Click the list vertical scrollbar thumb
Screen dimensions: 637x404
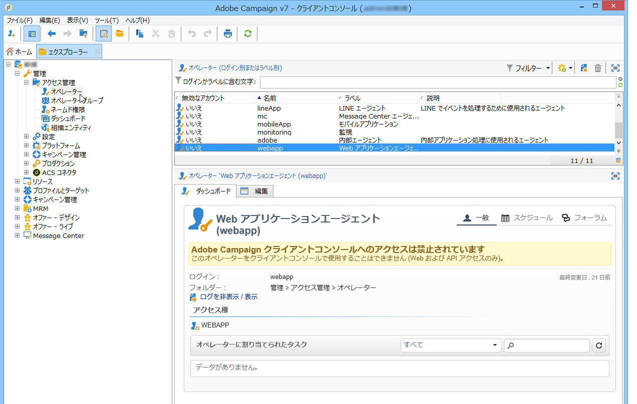coord(618,130)
